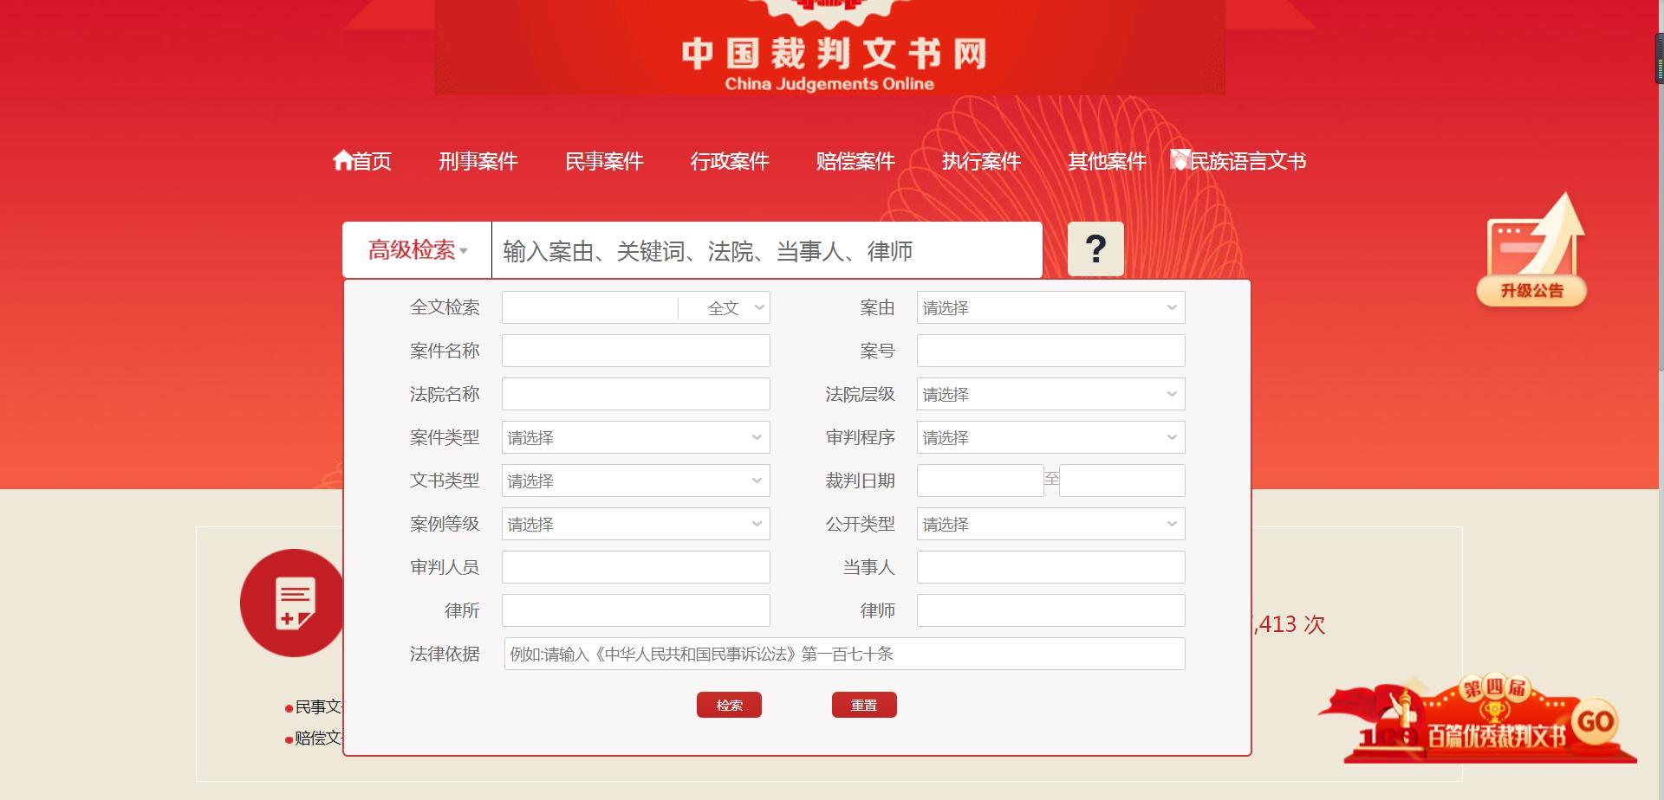Select 其他案件 in the navigation
Viewport: 1664px width, 800px height.
[1107, 161]
